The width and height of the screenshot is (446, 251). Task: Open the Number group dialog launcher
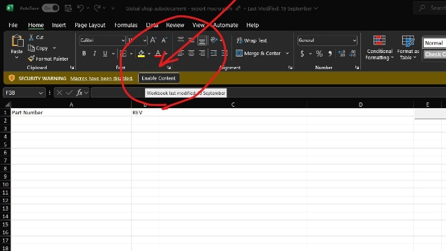pos(357,68)
